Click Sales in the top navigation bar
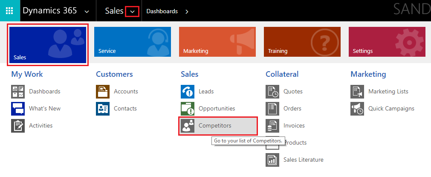The width and height of the screenshot is (431, 177). pyautogui.click(x=114, y=11)
